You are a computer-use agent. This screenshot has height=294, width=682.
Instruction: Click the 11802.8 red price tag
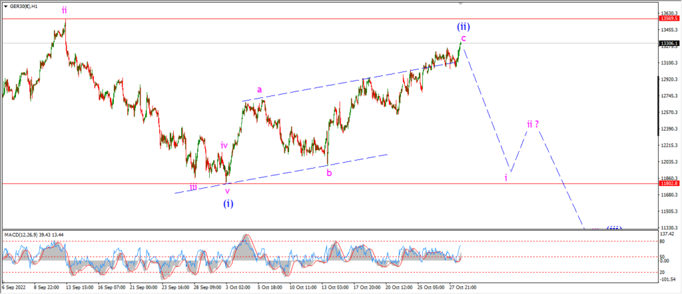pos(669,183)
